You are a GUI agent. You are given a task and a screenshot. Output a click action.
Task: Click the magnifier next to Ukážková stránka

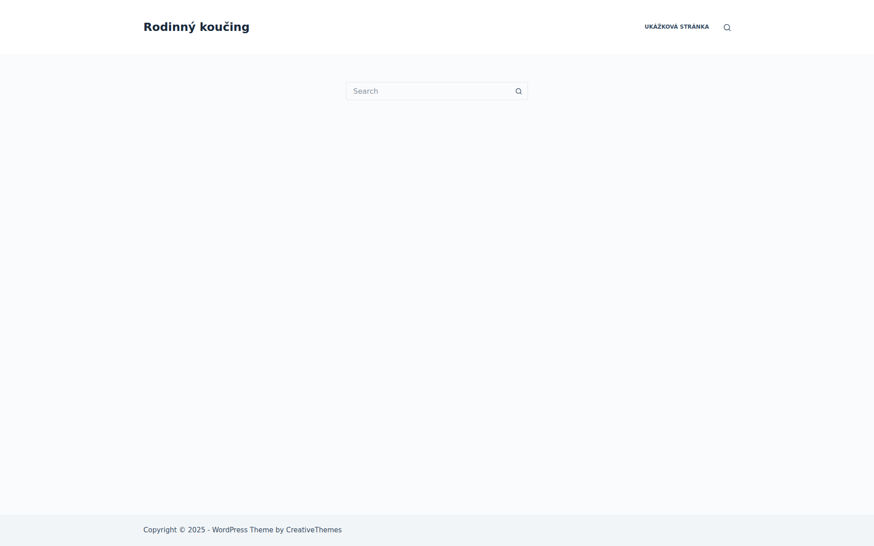pyautogui.click(x=727, y=28)
